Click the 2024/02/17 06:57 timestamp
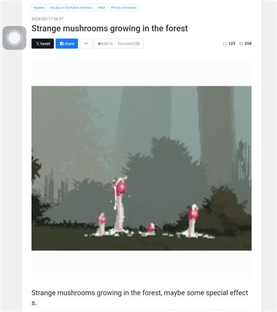Viewport: 277px width, 312px height. pyautogui.click(x=47, y=19)
